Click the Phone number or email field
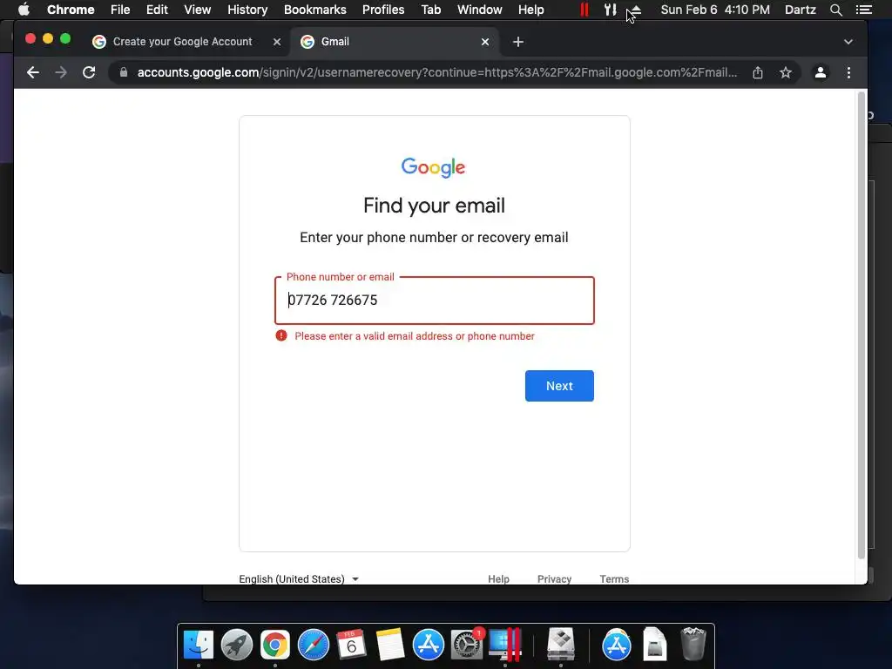 [x=435, y=301]
